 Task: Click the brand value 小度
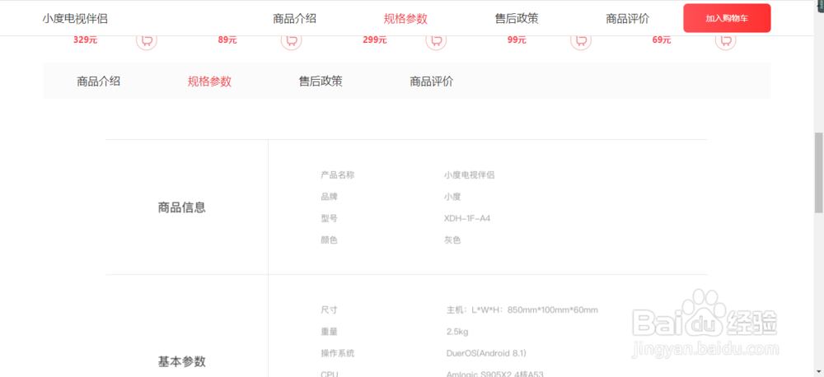(452, 197)
